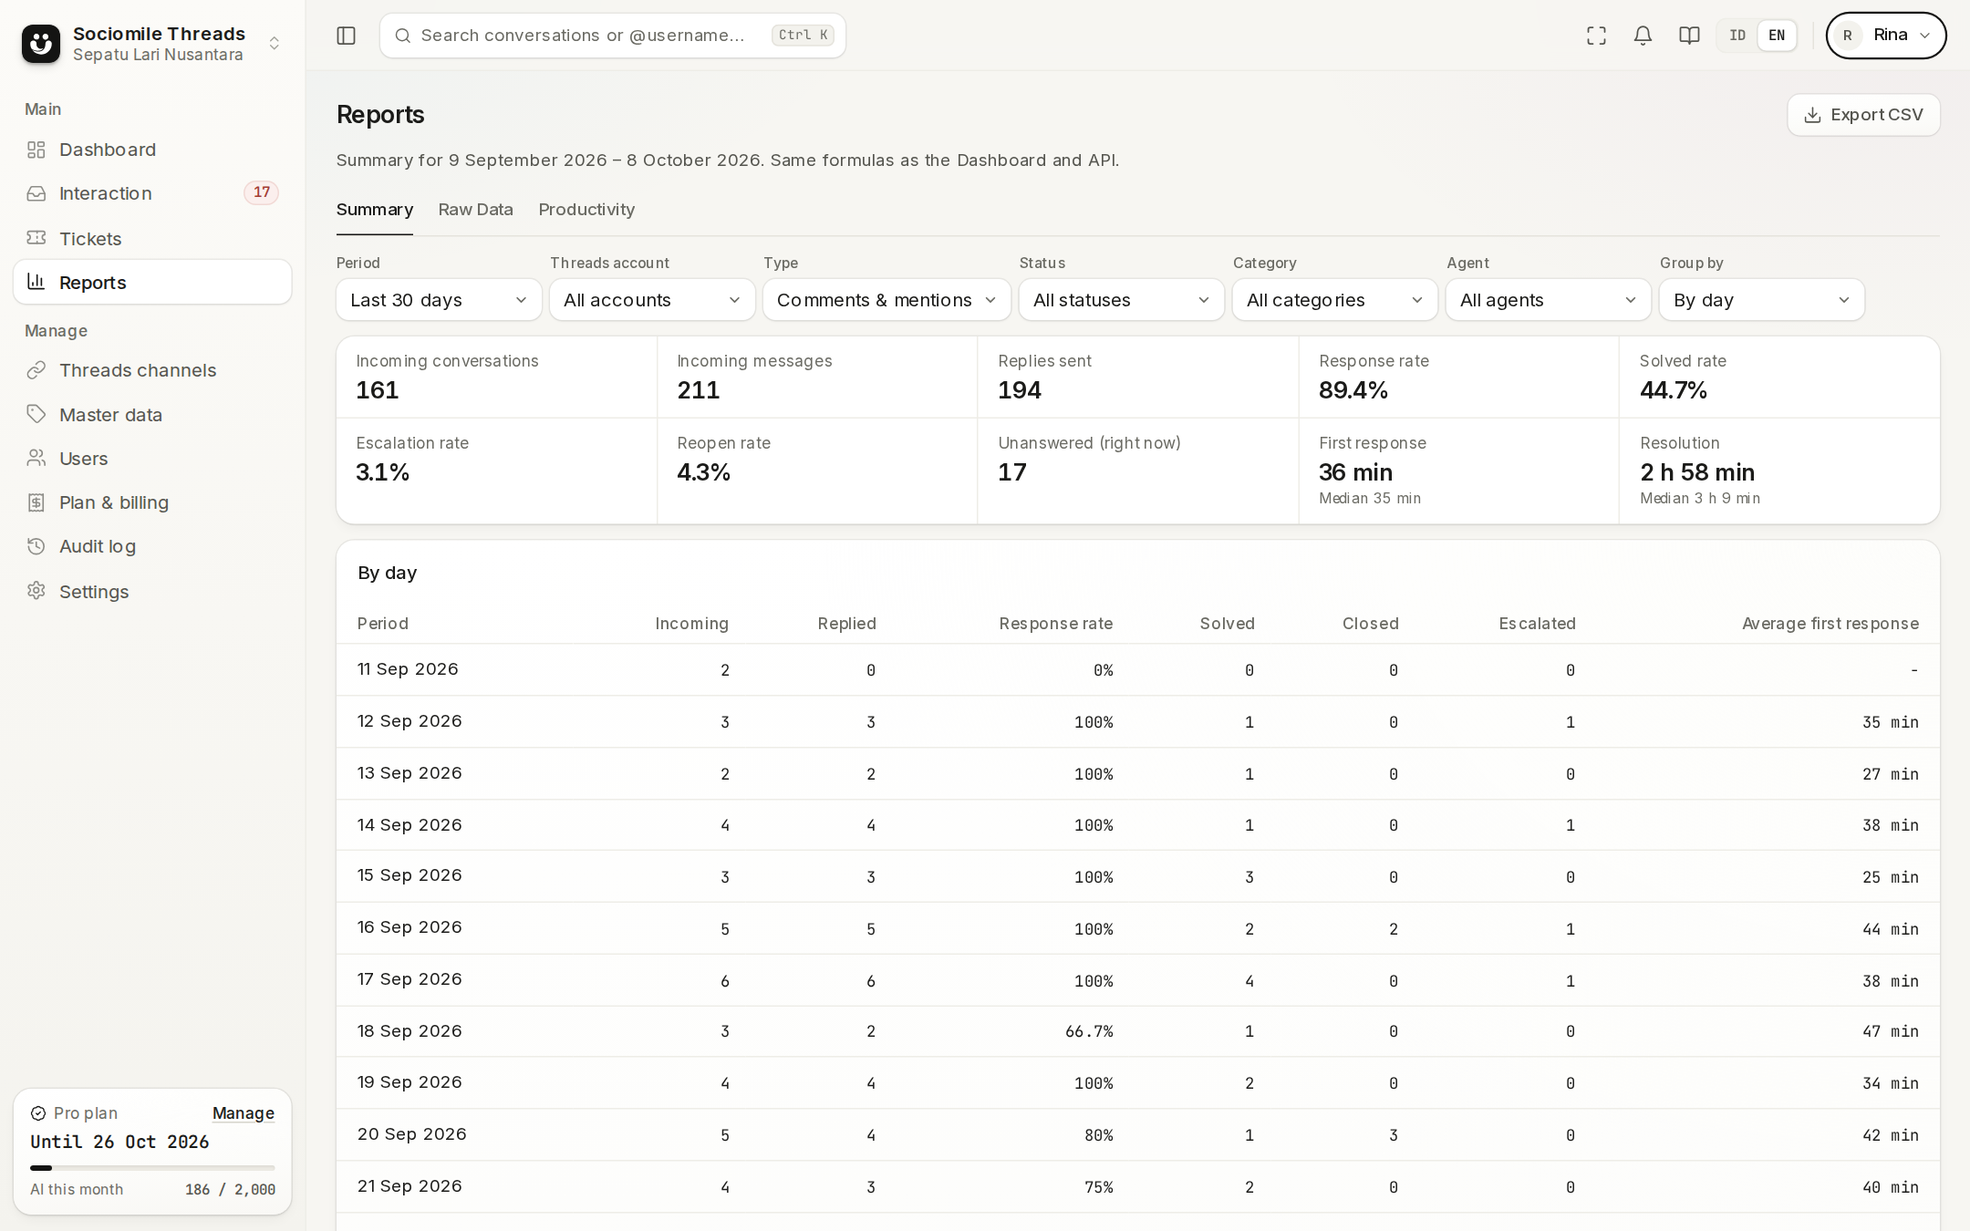The height and width of the screenshot is (1231, 1970).
Task: Click the Response rate 89.4% card
Action: (1457, 378)
